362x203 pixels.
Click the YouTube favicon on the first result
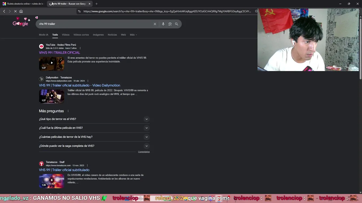point(41,46)
